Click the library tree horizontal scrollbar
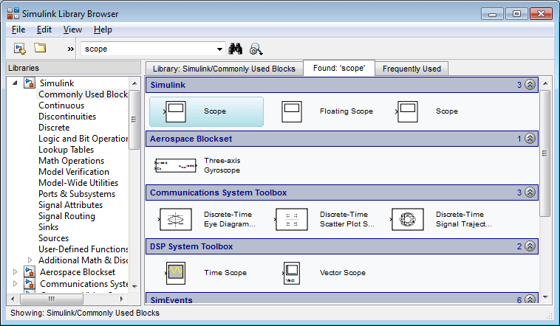Image resolution: width=560 pixels, height=326 pixels. (52, 299)
